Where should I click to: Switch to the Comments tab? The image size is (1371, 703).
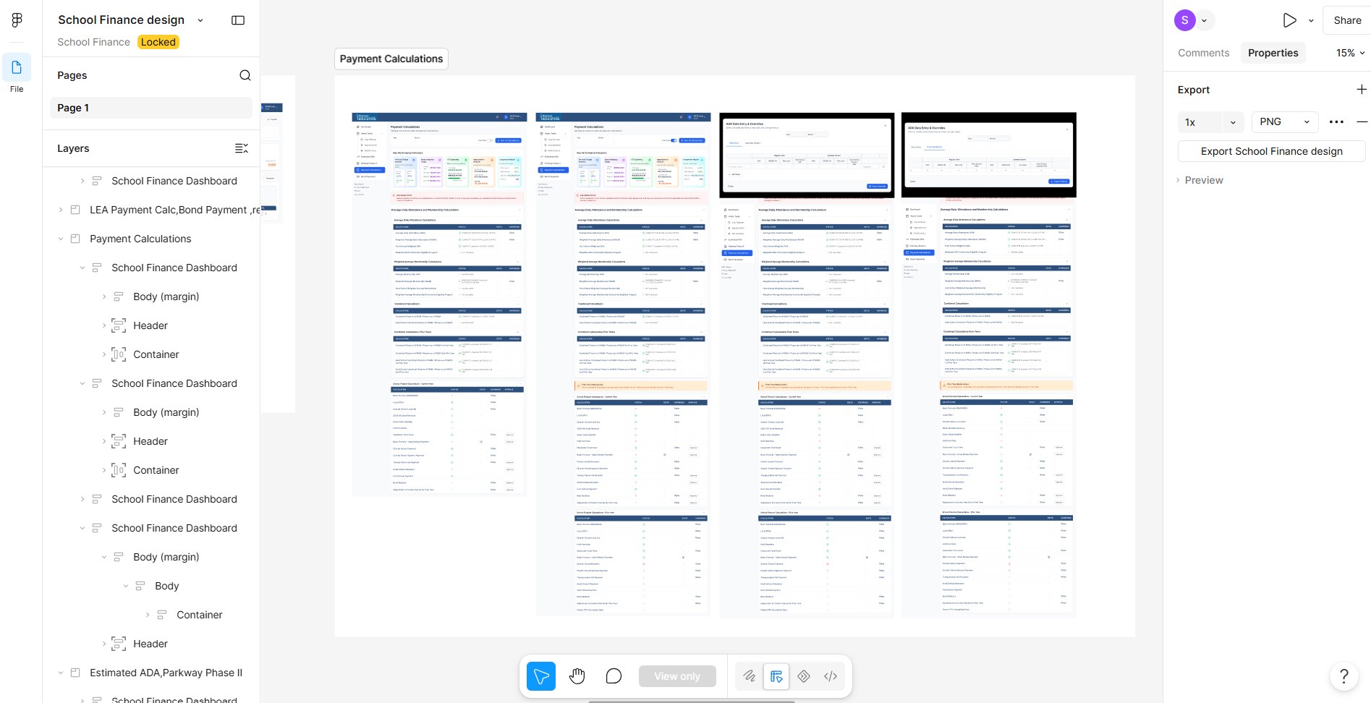coord(1203,53)
